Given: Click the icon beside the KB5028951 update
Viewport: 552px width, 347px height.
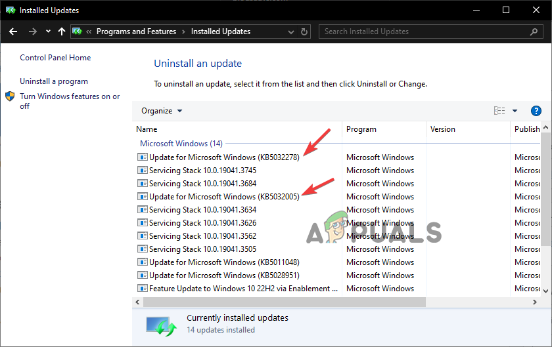Looking at the screenshot, I should [x=142, y=276].
